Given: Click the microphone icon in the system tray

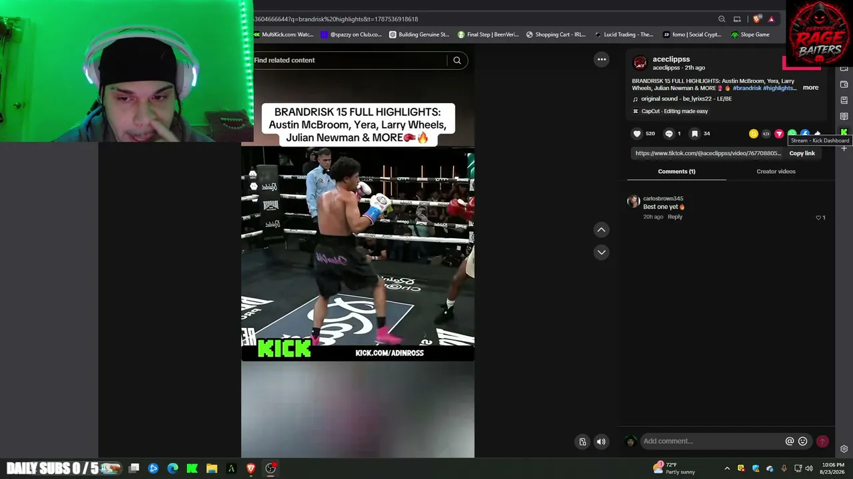Looking at the screenshot, I should coord(784,468).
